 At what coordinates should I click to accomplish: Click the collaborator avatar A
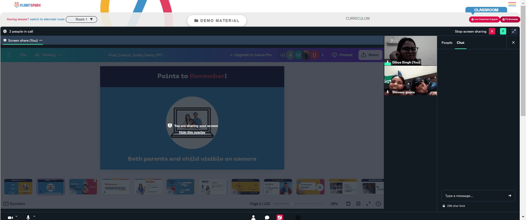[x=290, y=55]
